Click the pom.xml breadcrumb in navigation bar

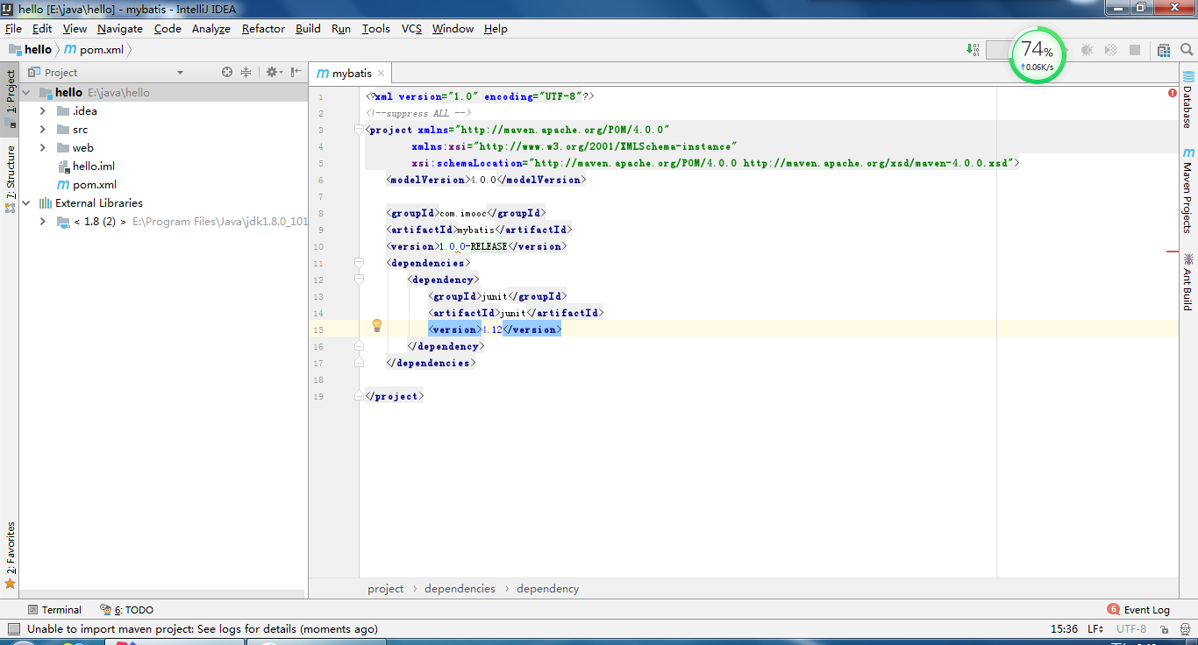point(94,50)
